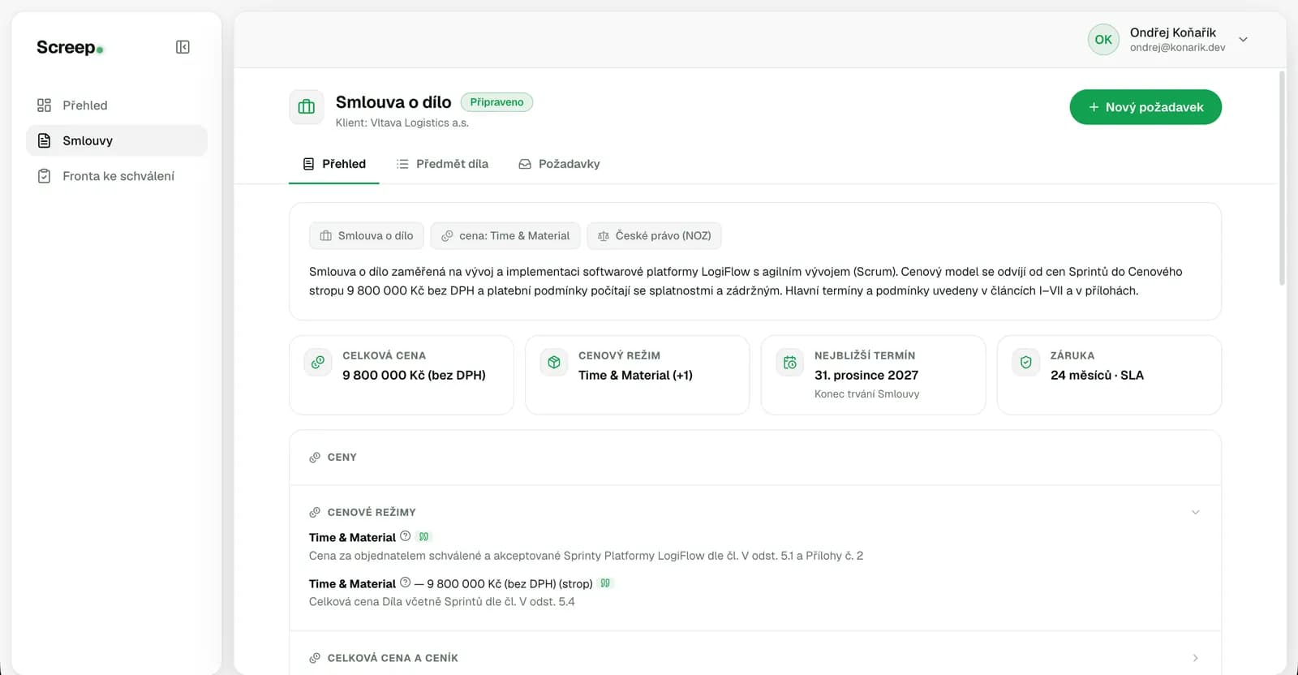Expand the Celková cena a ceník section
The width and height of the screenshot is (1298, 675).
point(1195,658)
